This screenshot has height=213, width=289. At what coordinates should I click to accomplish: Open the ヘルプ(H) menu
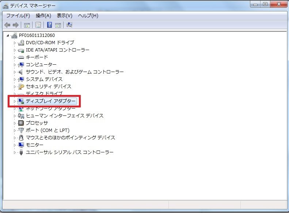pyautogui.click(x=88, y=16)
